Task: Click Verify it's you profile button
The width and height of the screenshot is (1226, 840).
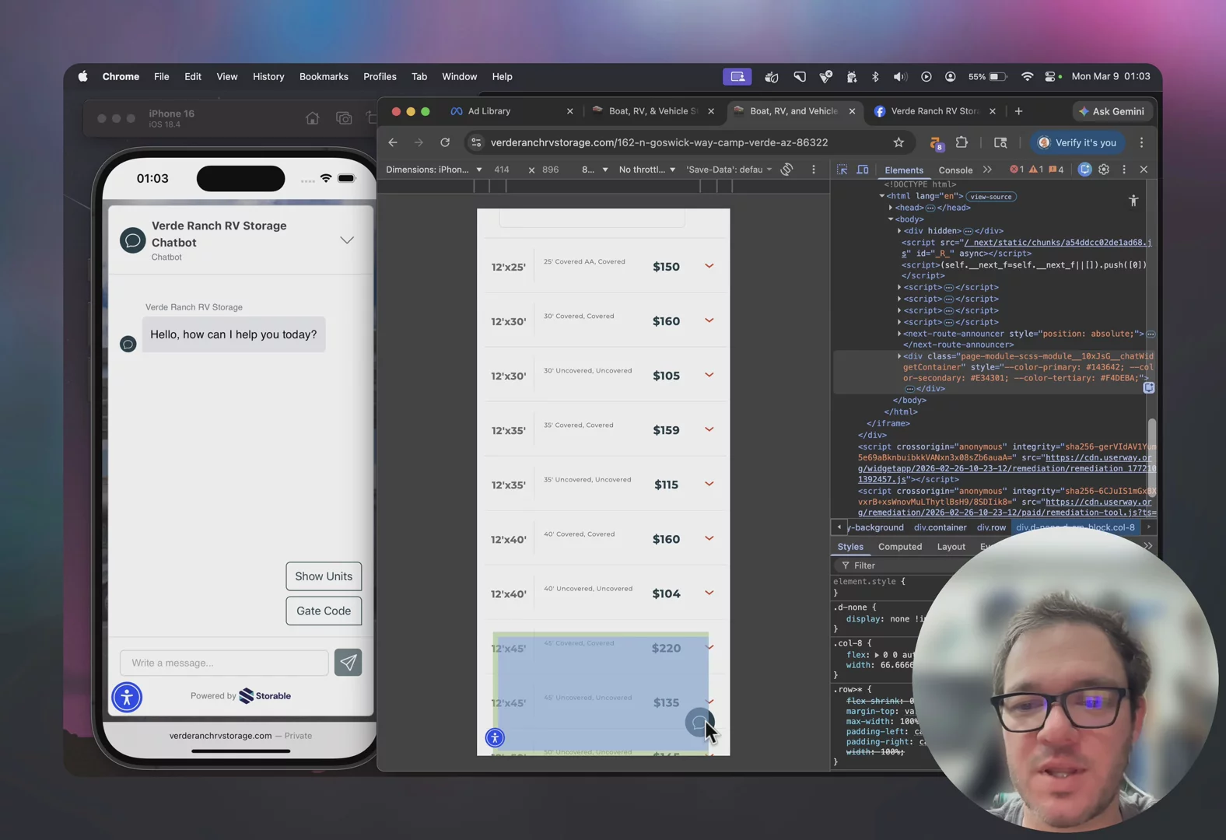Action: tap(1077, 142)
